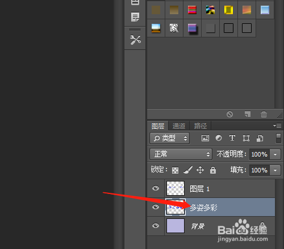Apply the sky landscape style swatch
This screenshot has width=284, height=249.
click(156, 28)
